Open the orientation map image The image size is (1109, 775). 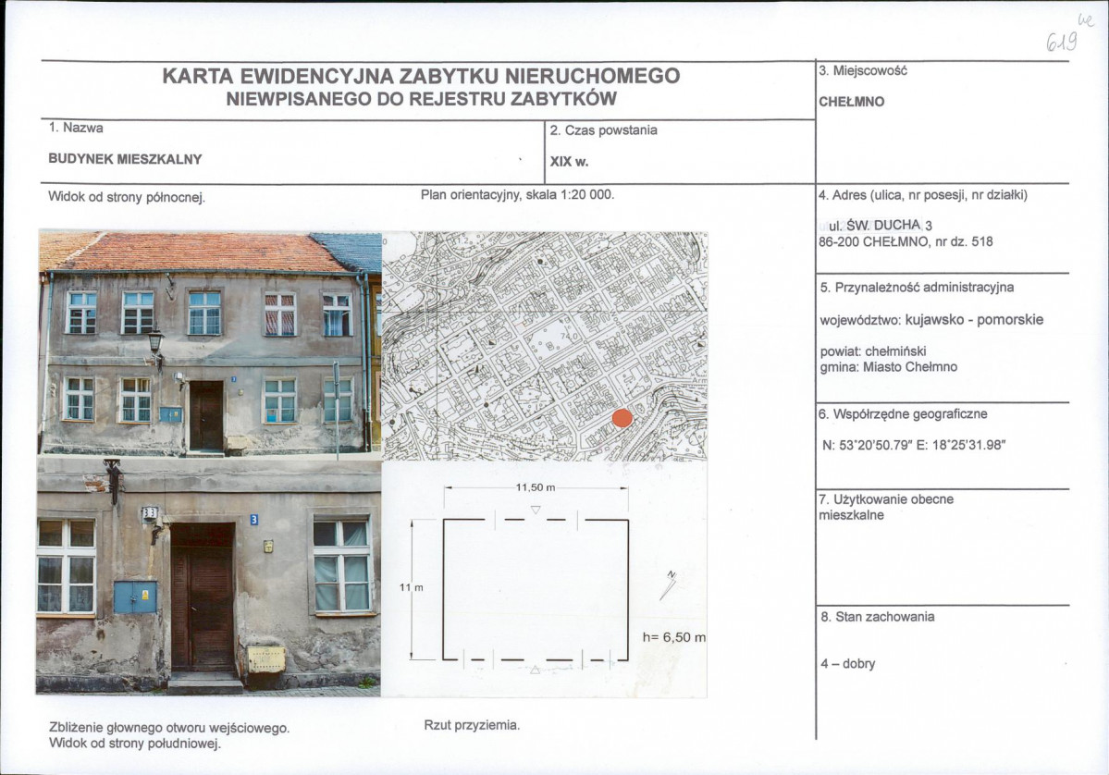545,347
